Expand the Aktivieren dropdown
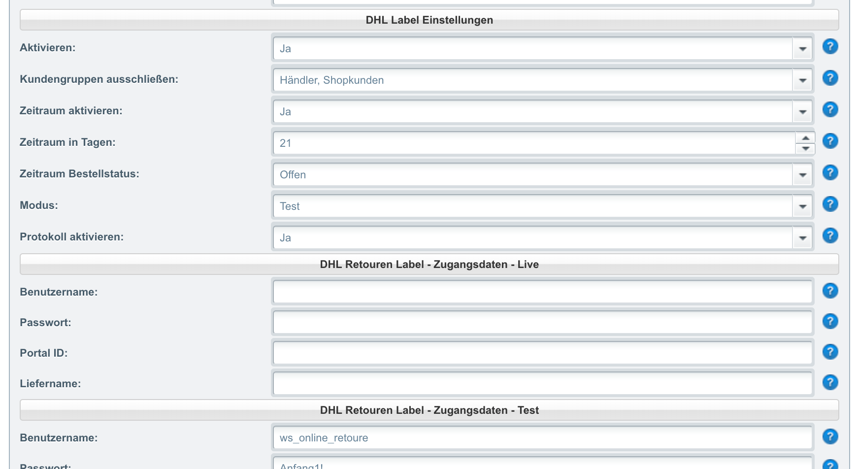This screenshot has width=858, height=469. click(802, 49)
